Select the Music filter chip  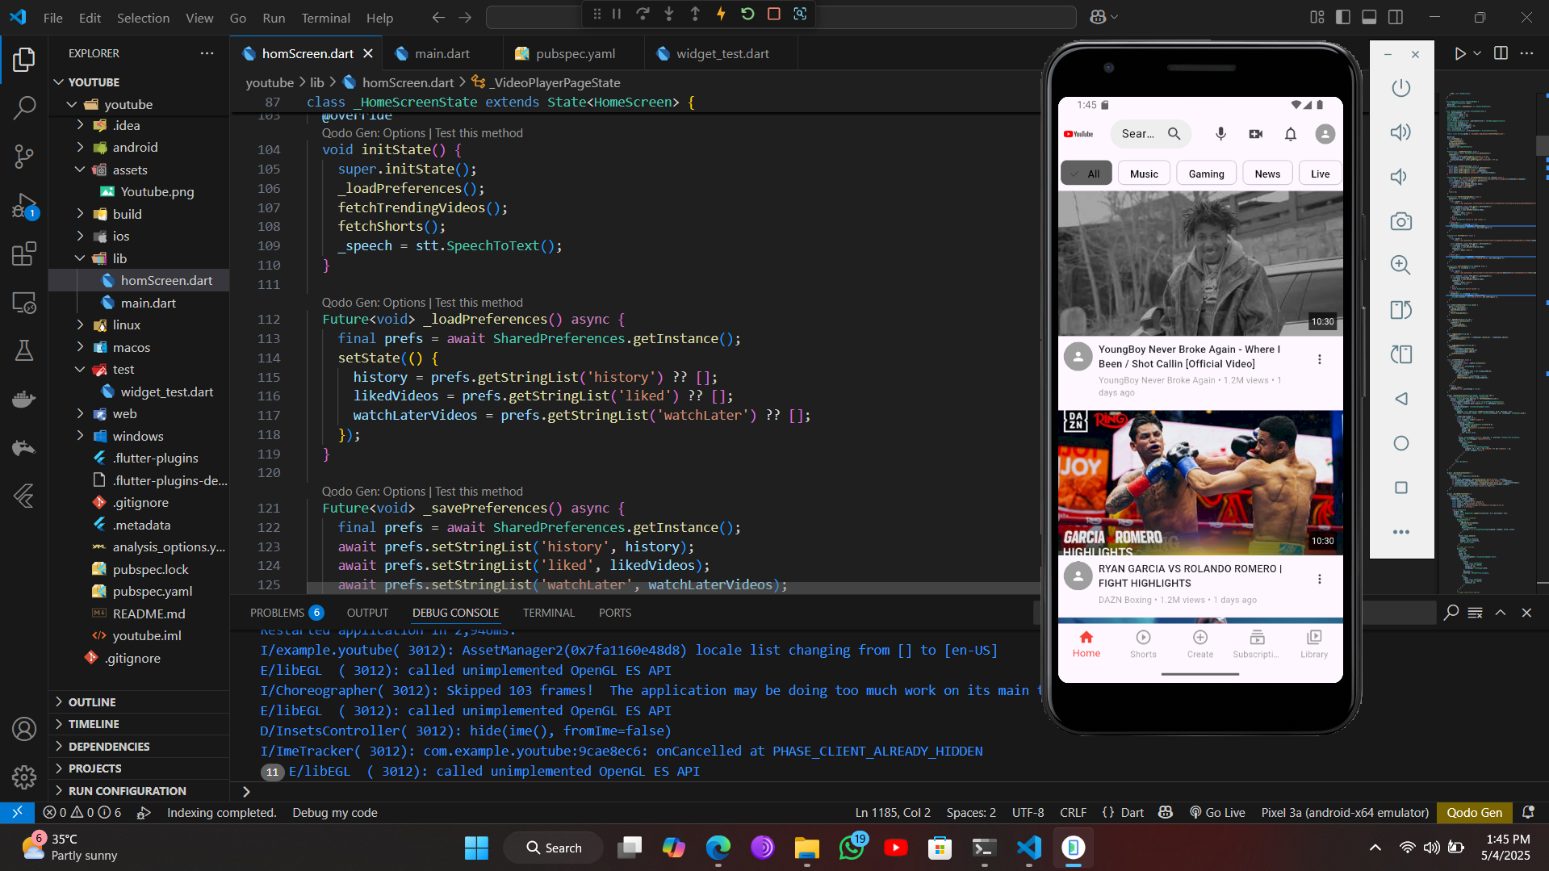point(1144,174)
